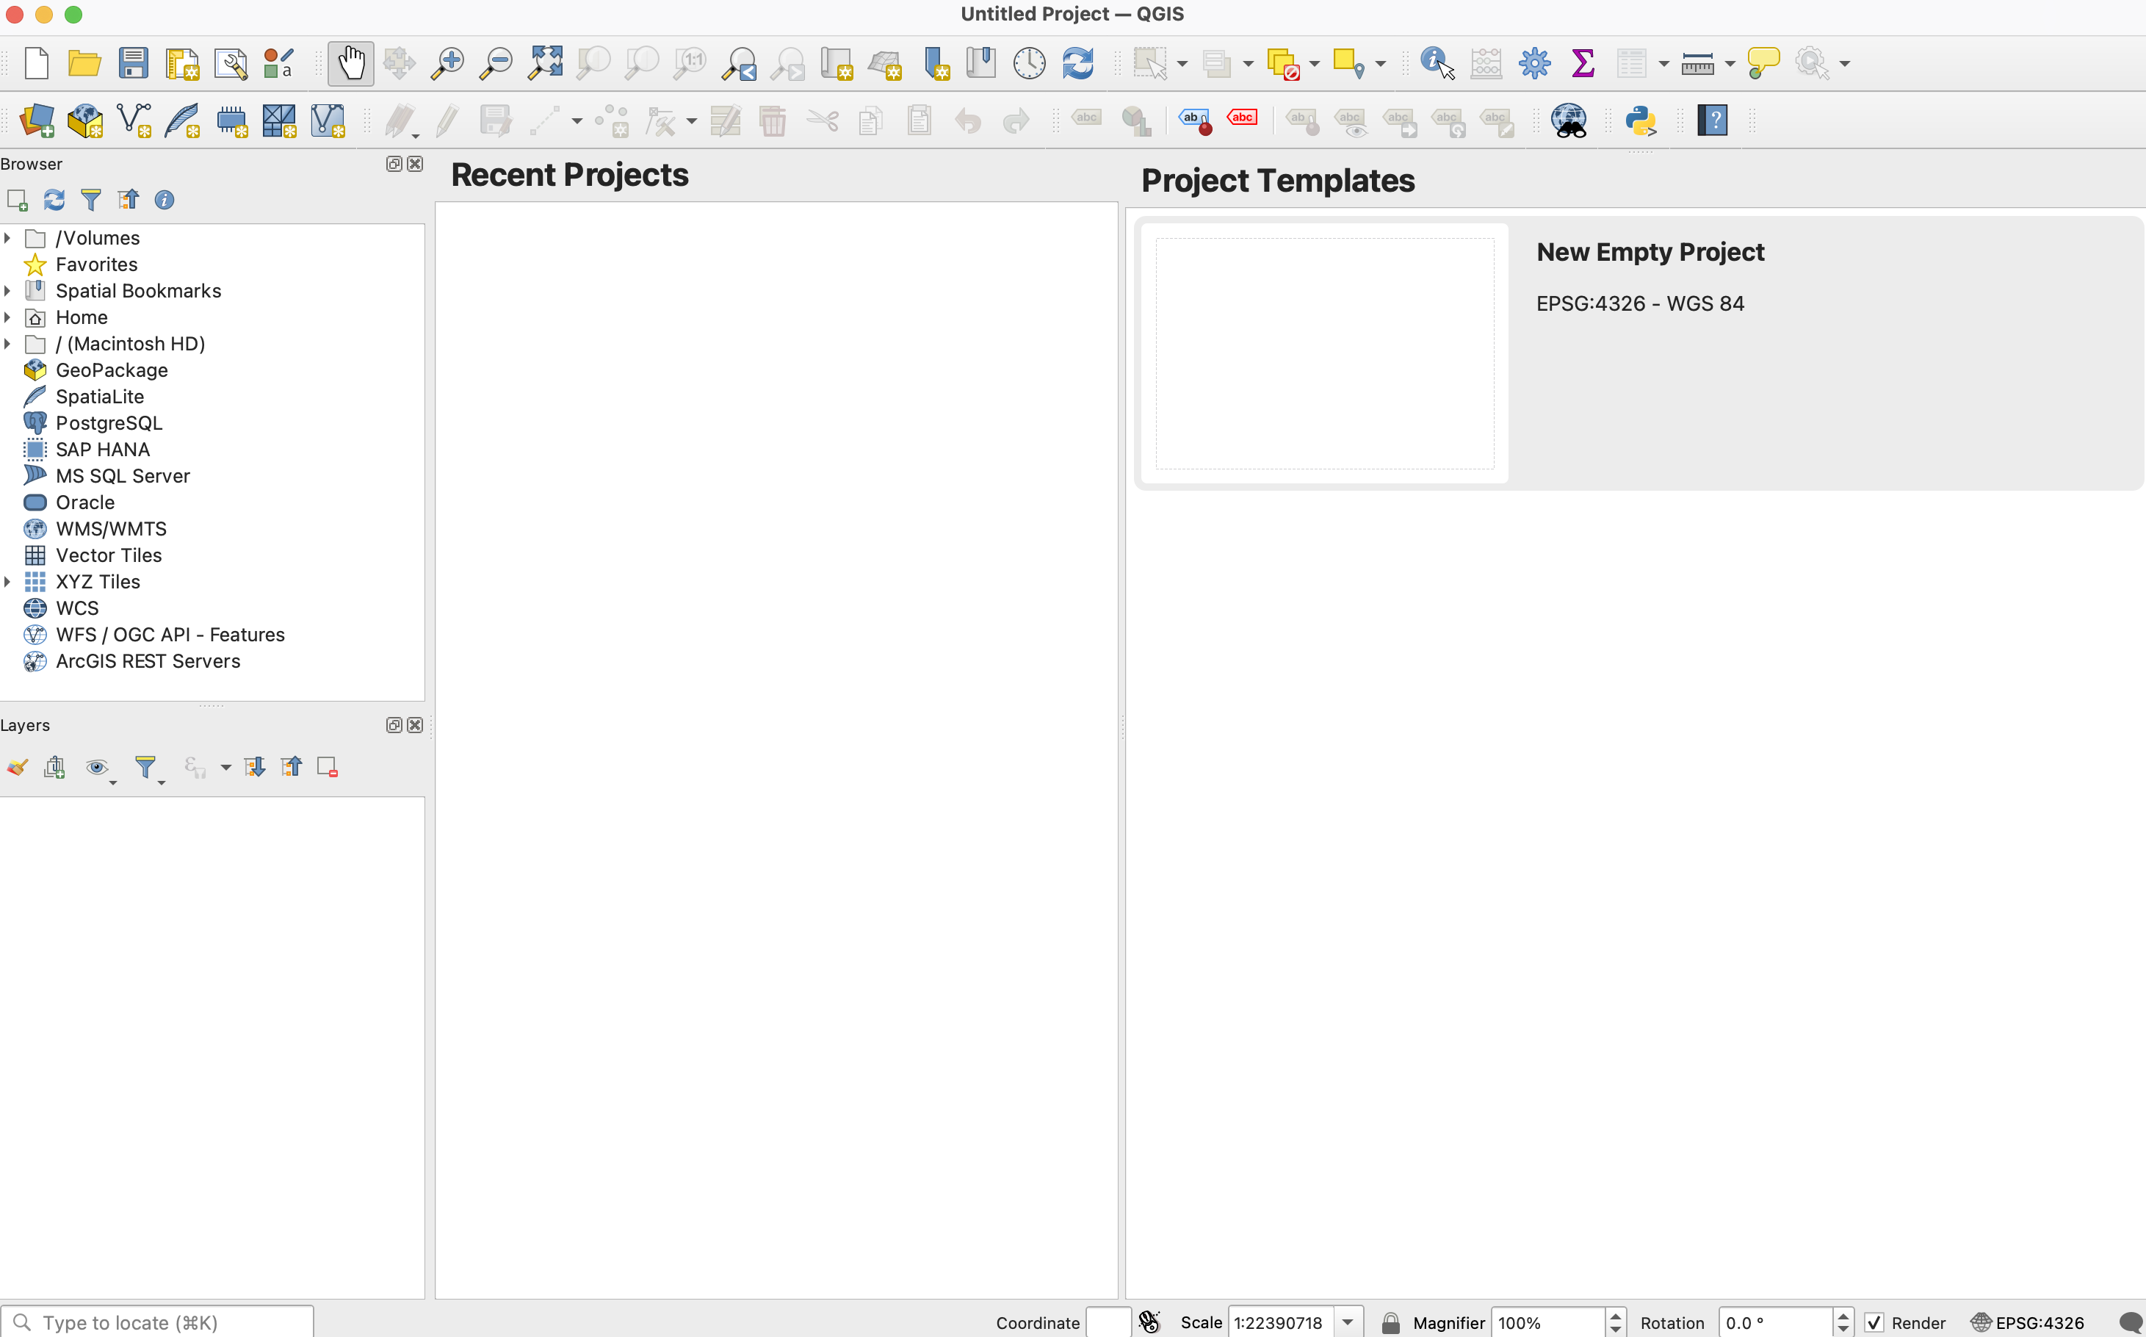Image resolution: width=2146 pixels, height=1337 pixels.
Task: Toggle filter Browser funnel icon
Action: [x=91, y=200]
